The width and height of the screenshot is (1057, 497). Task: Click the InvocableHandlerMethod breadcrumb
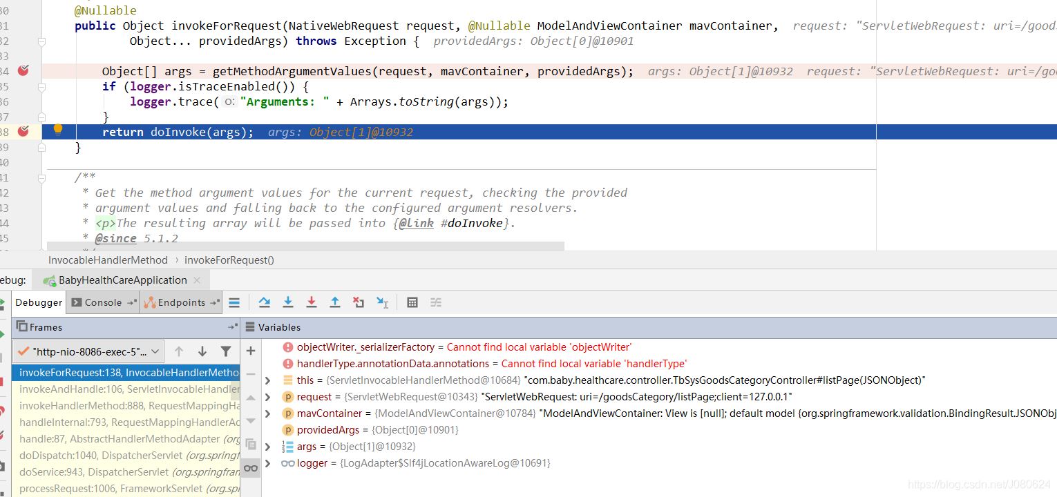[108, 260]
